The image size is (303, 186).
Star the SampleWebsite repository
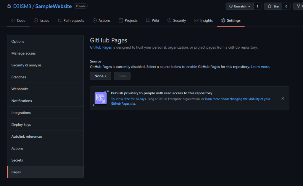(x=273, y=6)
